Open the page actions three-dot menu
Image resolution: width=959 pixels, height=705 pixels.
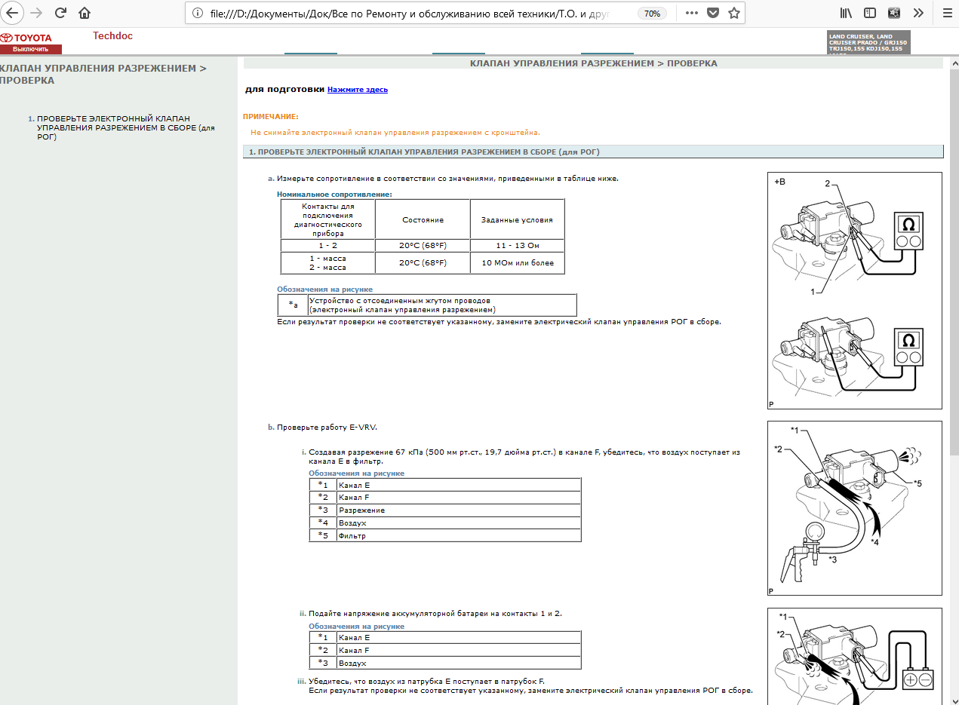(x=692, y=13)
